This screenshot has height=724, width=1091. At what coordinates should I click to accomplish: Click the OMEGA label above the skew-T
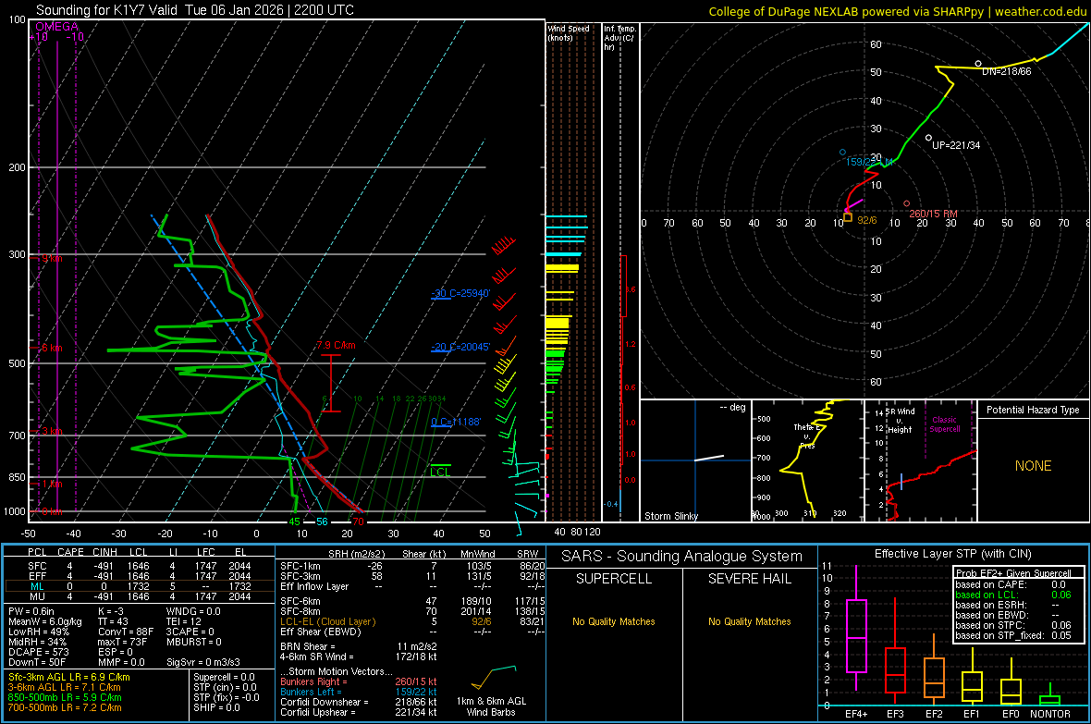(57, 27)
